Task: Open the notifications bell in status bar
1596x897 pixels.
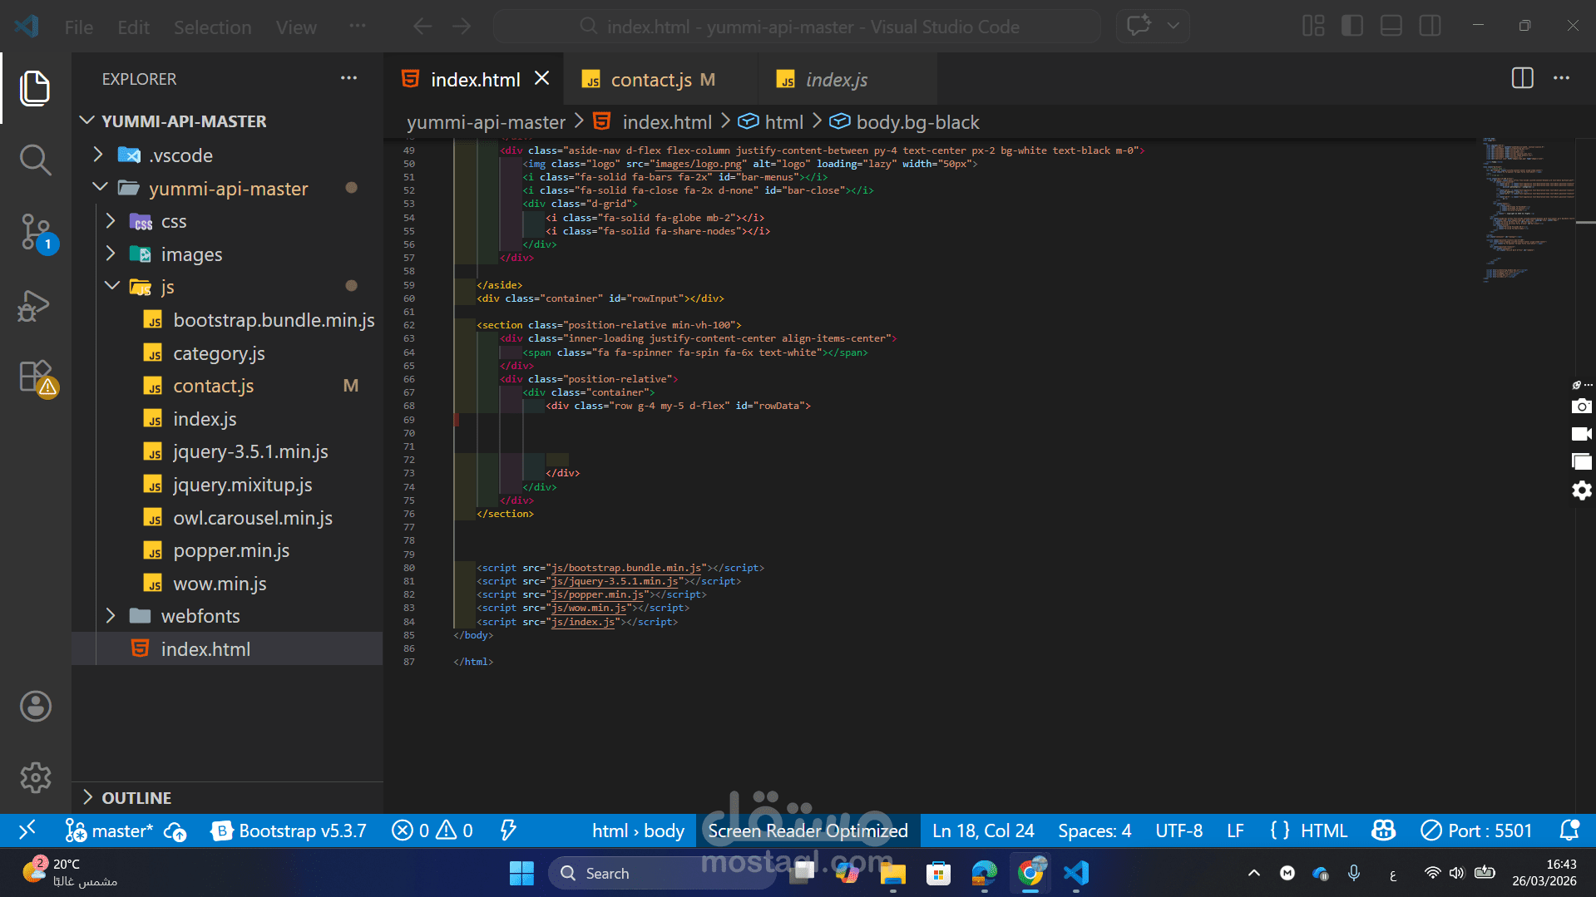Action: tap(1569, 830)
